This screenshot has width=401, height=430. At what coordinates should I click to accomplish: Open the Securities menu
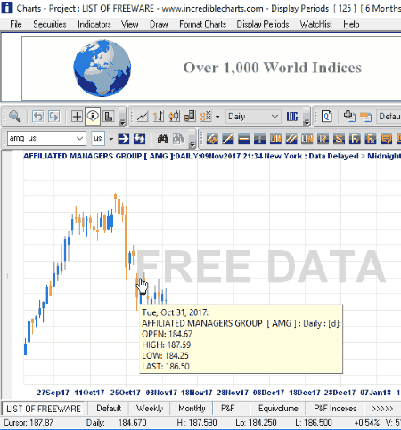point(50,24)
